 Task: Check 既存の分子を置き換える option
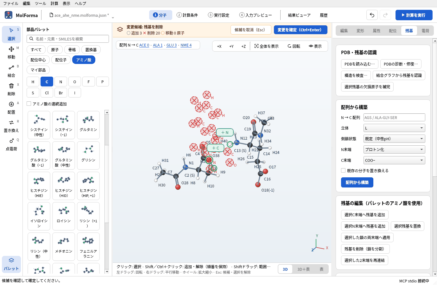[x=343, y=170]
